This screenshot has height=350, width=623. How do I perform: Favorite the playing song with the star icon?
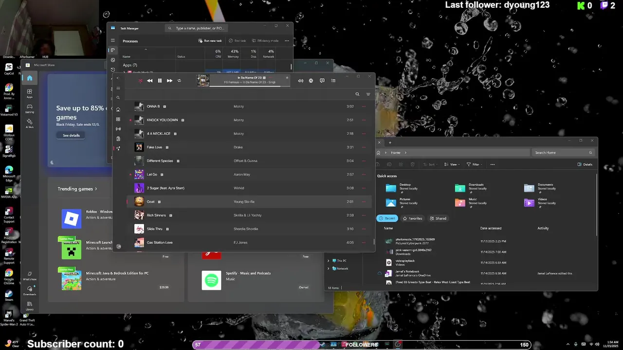(287, 78)
